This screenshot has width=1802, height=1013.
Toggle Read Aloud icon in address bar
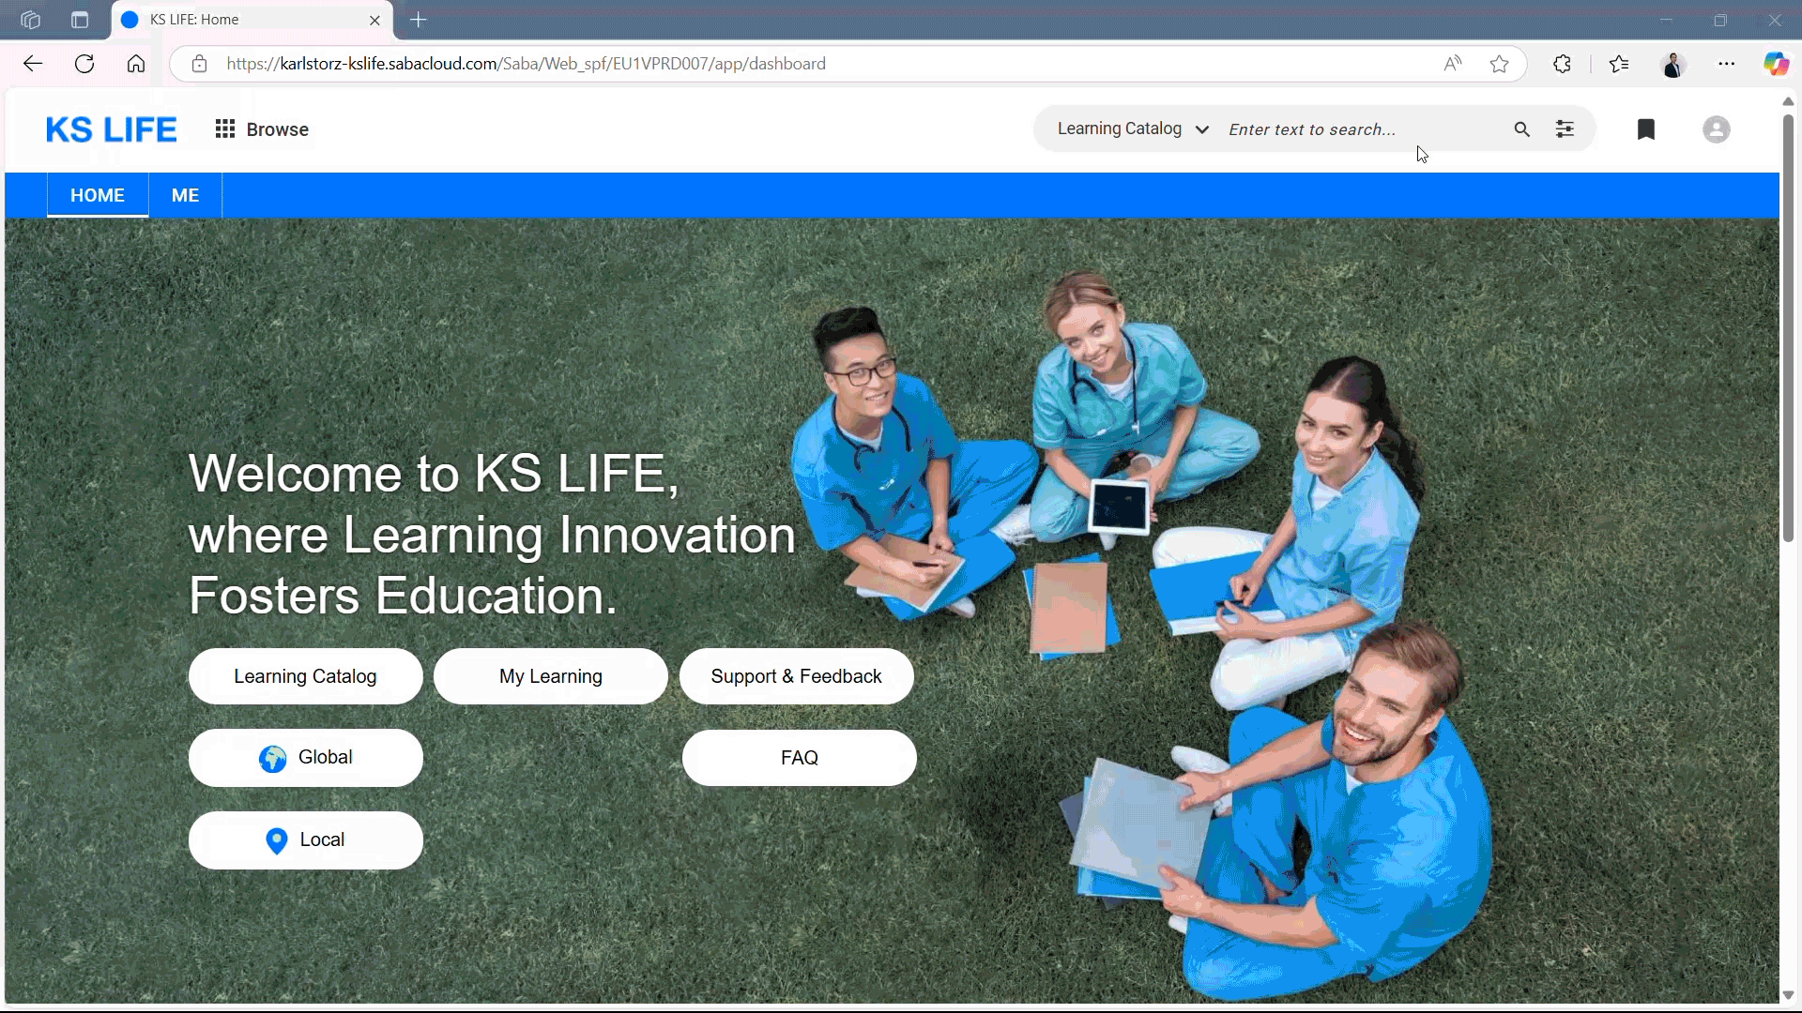1453,64
